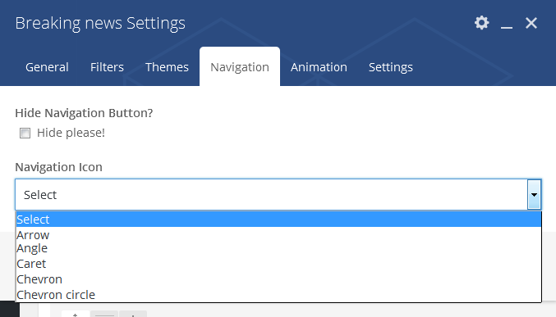Switch to the Settings tab

[391, 67]
